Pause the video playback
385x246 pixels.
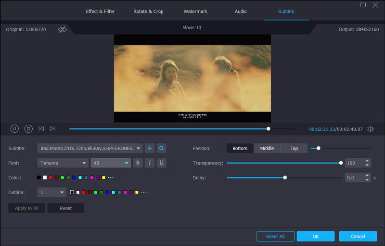pyautogui.click(x=14, y=129)
